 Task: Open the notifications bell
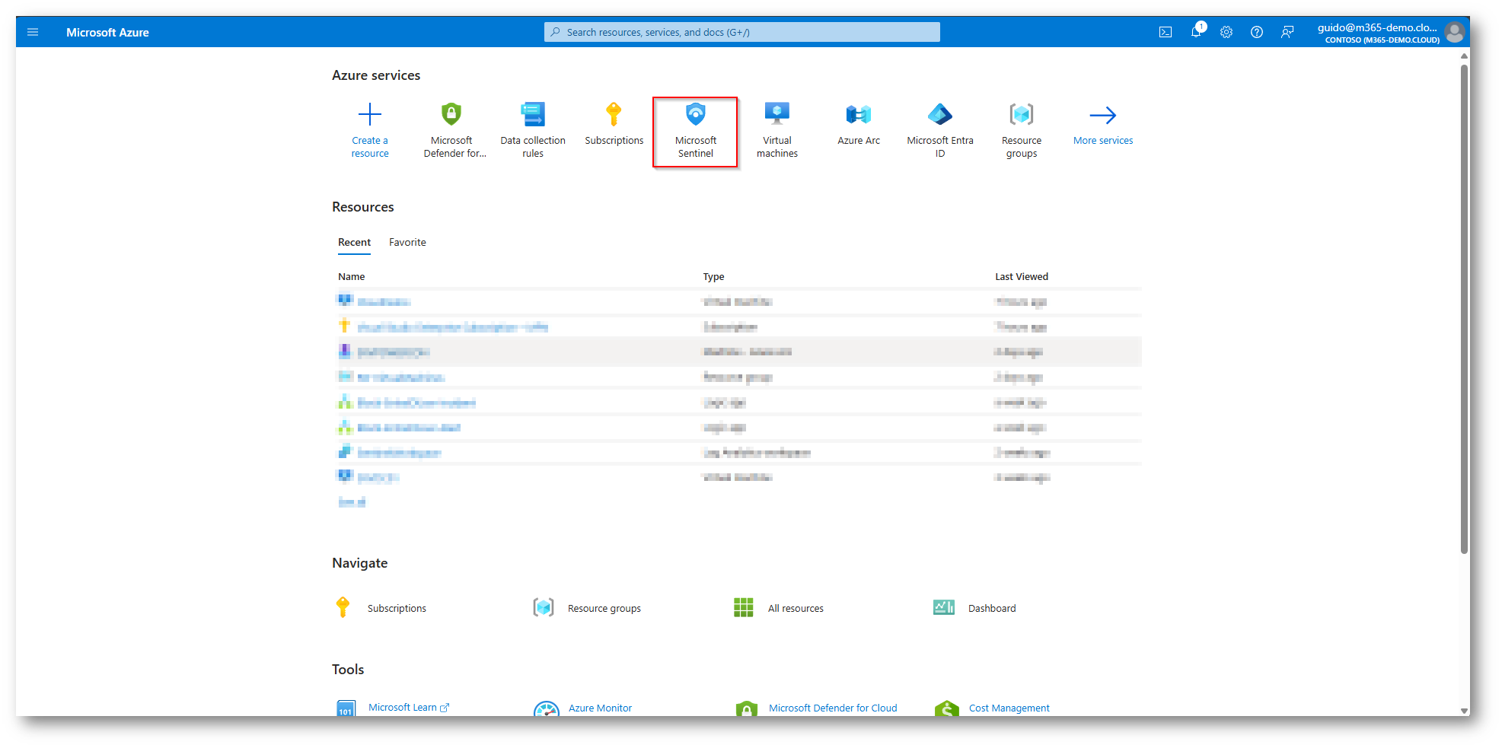pyautogui.click(x=1197, y=31)
